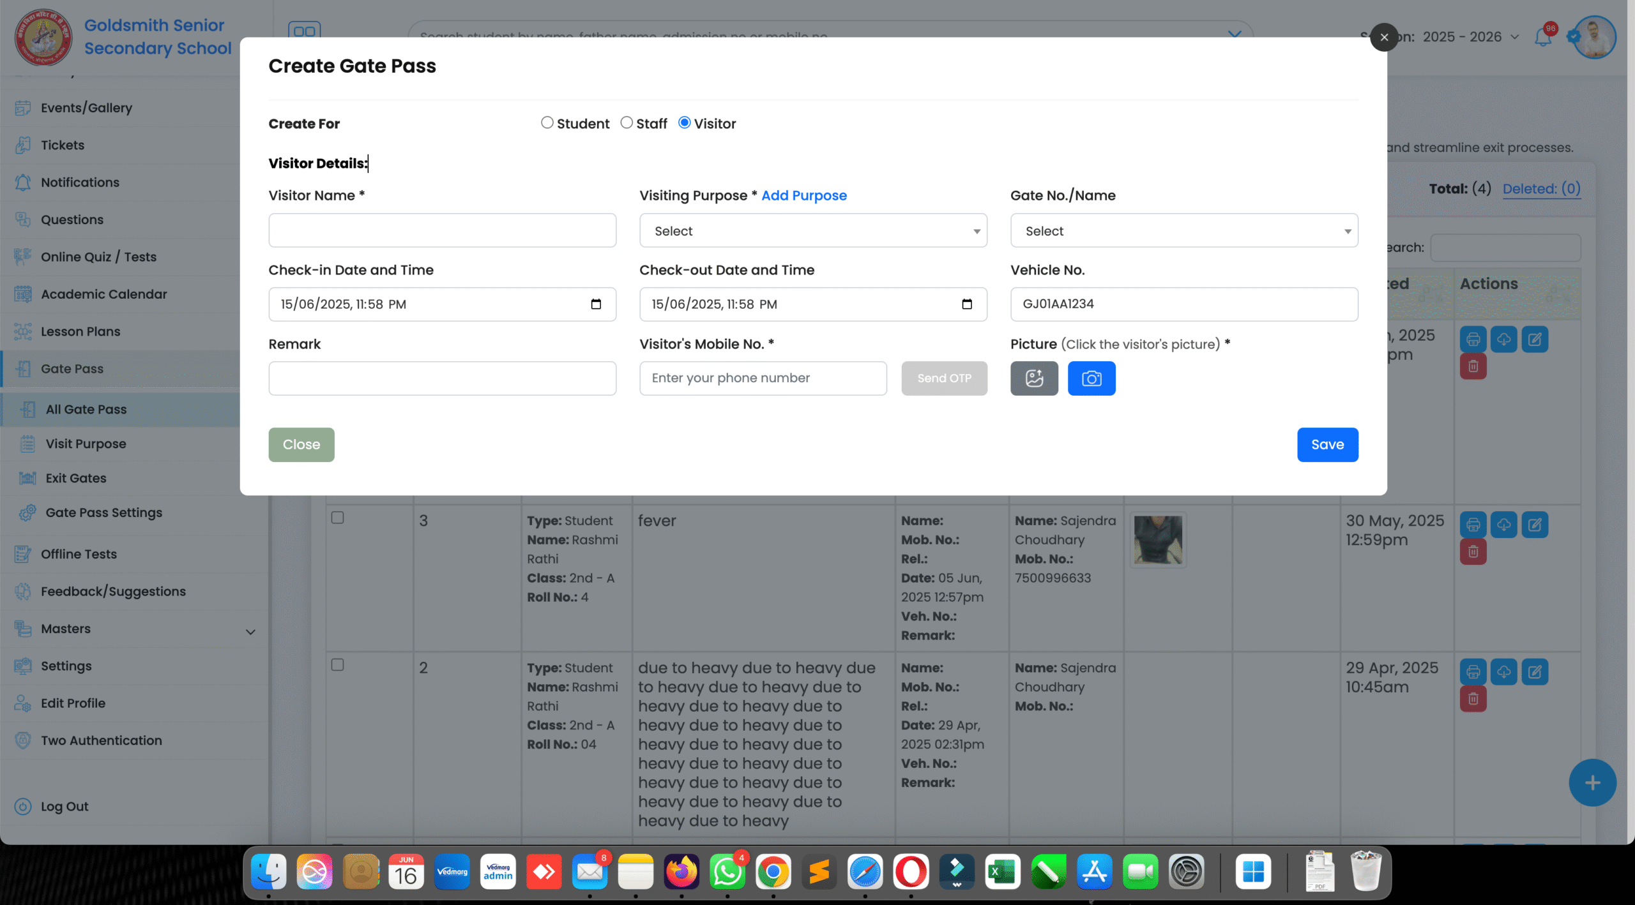Save the new gate pass
The image size is (1635, 905).
pos(1327,444)
